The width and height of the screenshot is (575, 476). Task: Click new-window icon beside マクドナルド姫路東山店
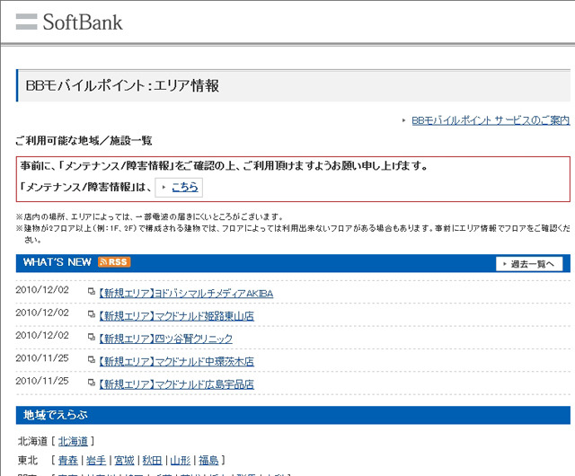[x=91, y=314]
